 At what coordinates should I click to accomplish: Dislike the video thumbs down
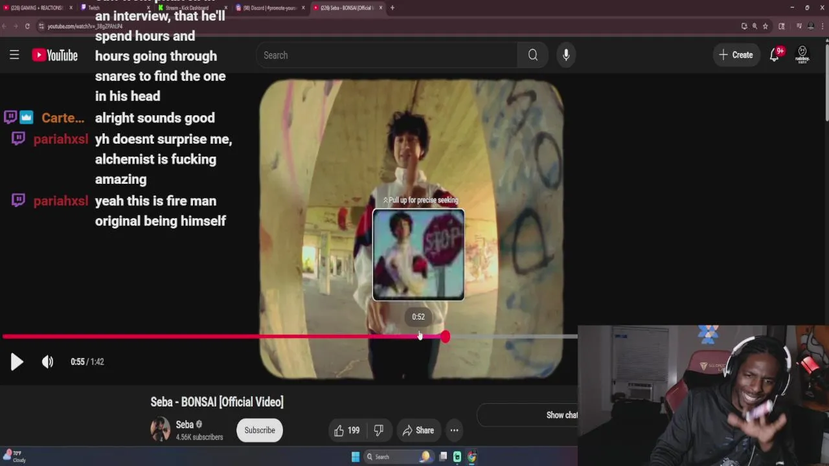tap(379, 430)
